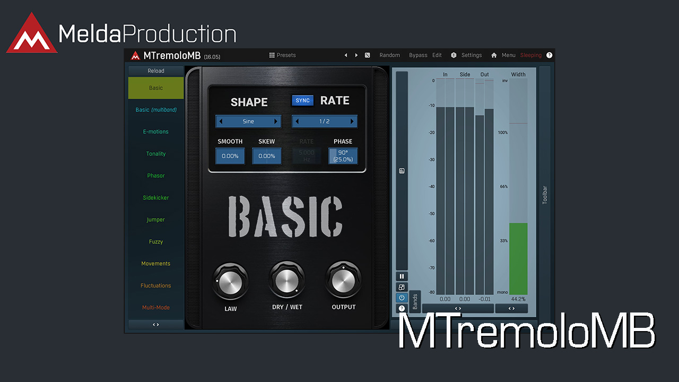Viewport: 679px width, 382px height.
Task: Toggle the SYNC button
Action: pyautogui.click(x=302, y=101)
